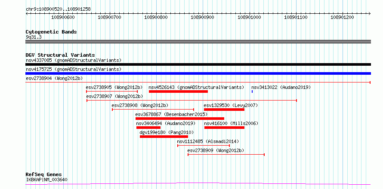Open the nsv3406494 (Audano2019) label

(x=166, y=123)
